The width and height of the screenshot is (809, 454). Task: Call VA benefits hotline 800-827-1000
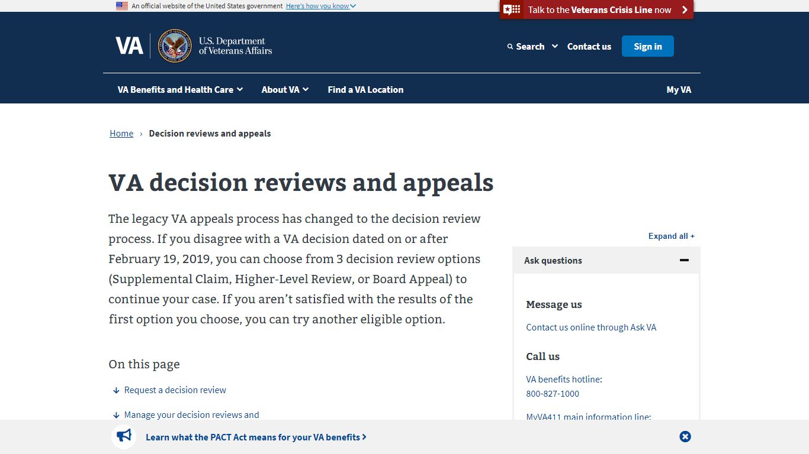tap(553, 394)
